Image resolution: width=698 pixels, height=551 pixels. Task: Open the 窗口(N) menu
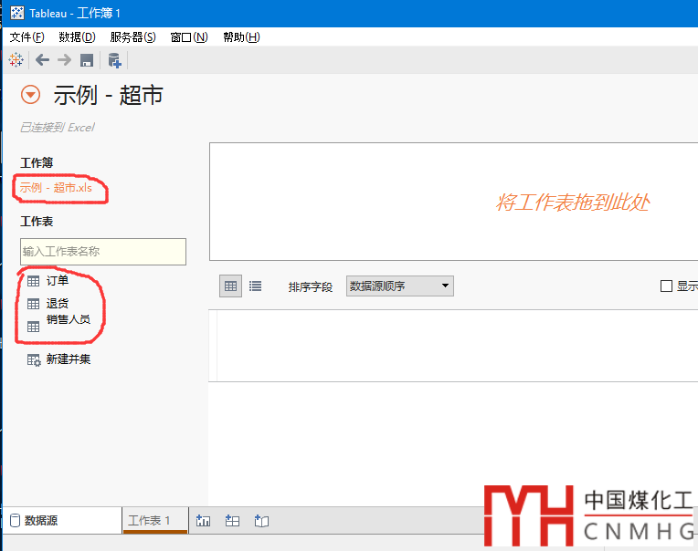tap(189, 37)
